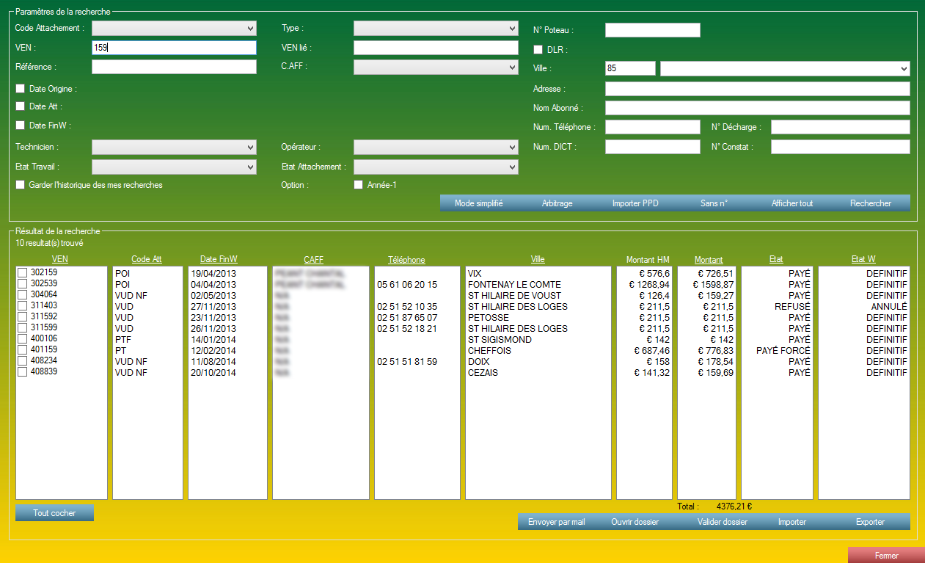Image resolution: width=925 pixels, height=563 pixels.
Task: Click Exporter to export results
Action: [x=870, y=522]
